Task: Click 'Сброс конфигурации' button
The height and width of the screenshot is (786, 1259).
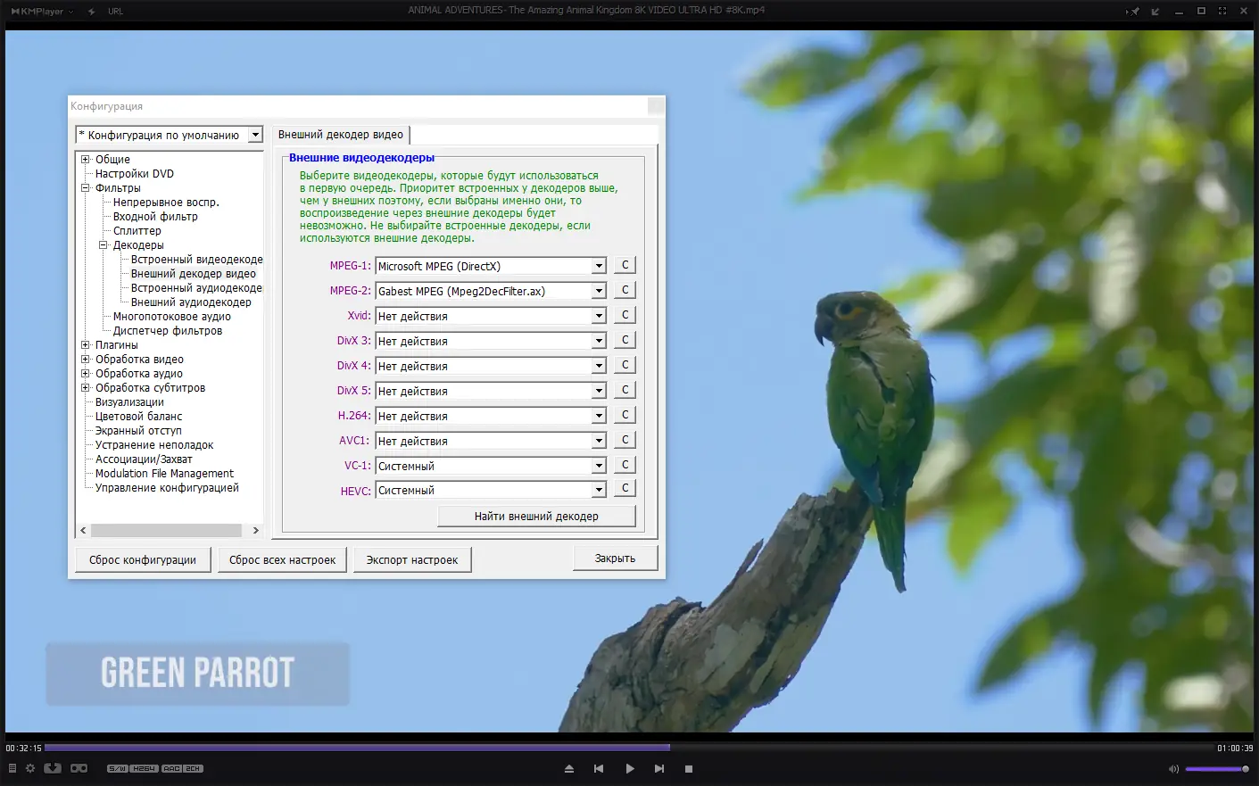Action: tap(143, 559)
